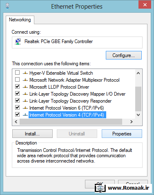154x195 pixels.
Task: Select "Internet Protocol Version 6 (TCP/IPv6)" text
Action: tap(67, 108)
